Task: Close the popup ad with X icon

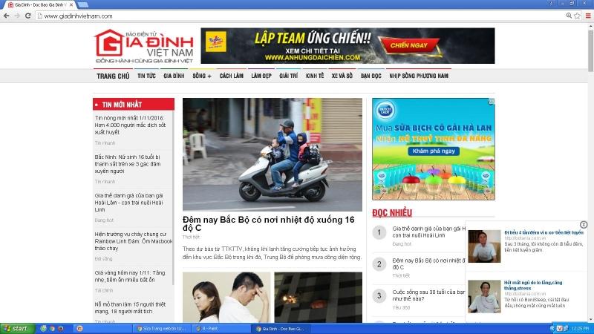Action: tap(584, 225)
